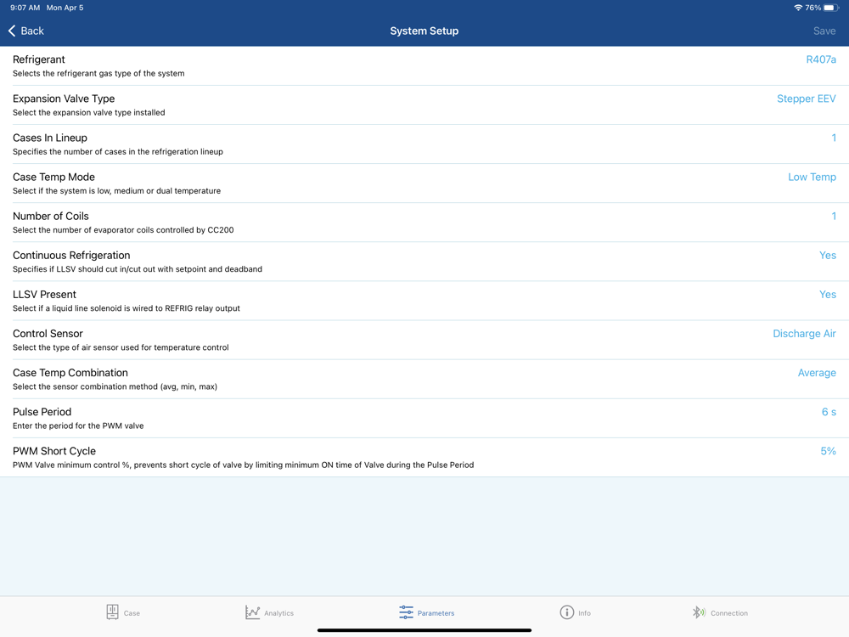Select the Case Temp Mode title
Viewport: 849px width, 637px height.
(x=53, y=178)
